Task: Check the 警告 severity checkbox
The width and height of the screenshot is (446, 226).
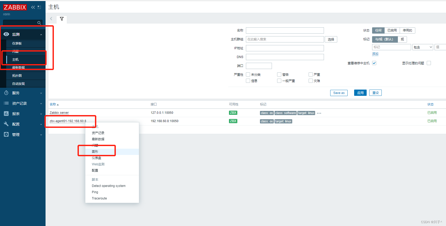Action: pos(279,74)
